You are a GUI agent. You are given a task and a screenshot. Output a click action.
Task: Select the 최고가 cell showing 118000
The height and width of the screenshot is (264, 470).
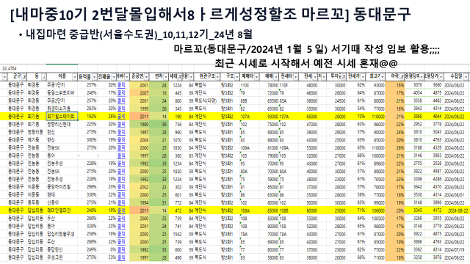pos(375,117)
